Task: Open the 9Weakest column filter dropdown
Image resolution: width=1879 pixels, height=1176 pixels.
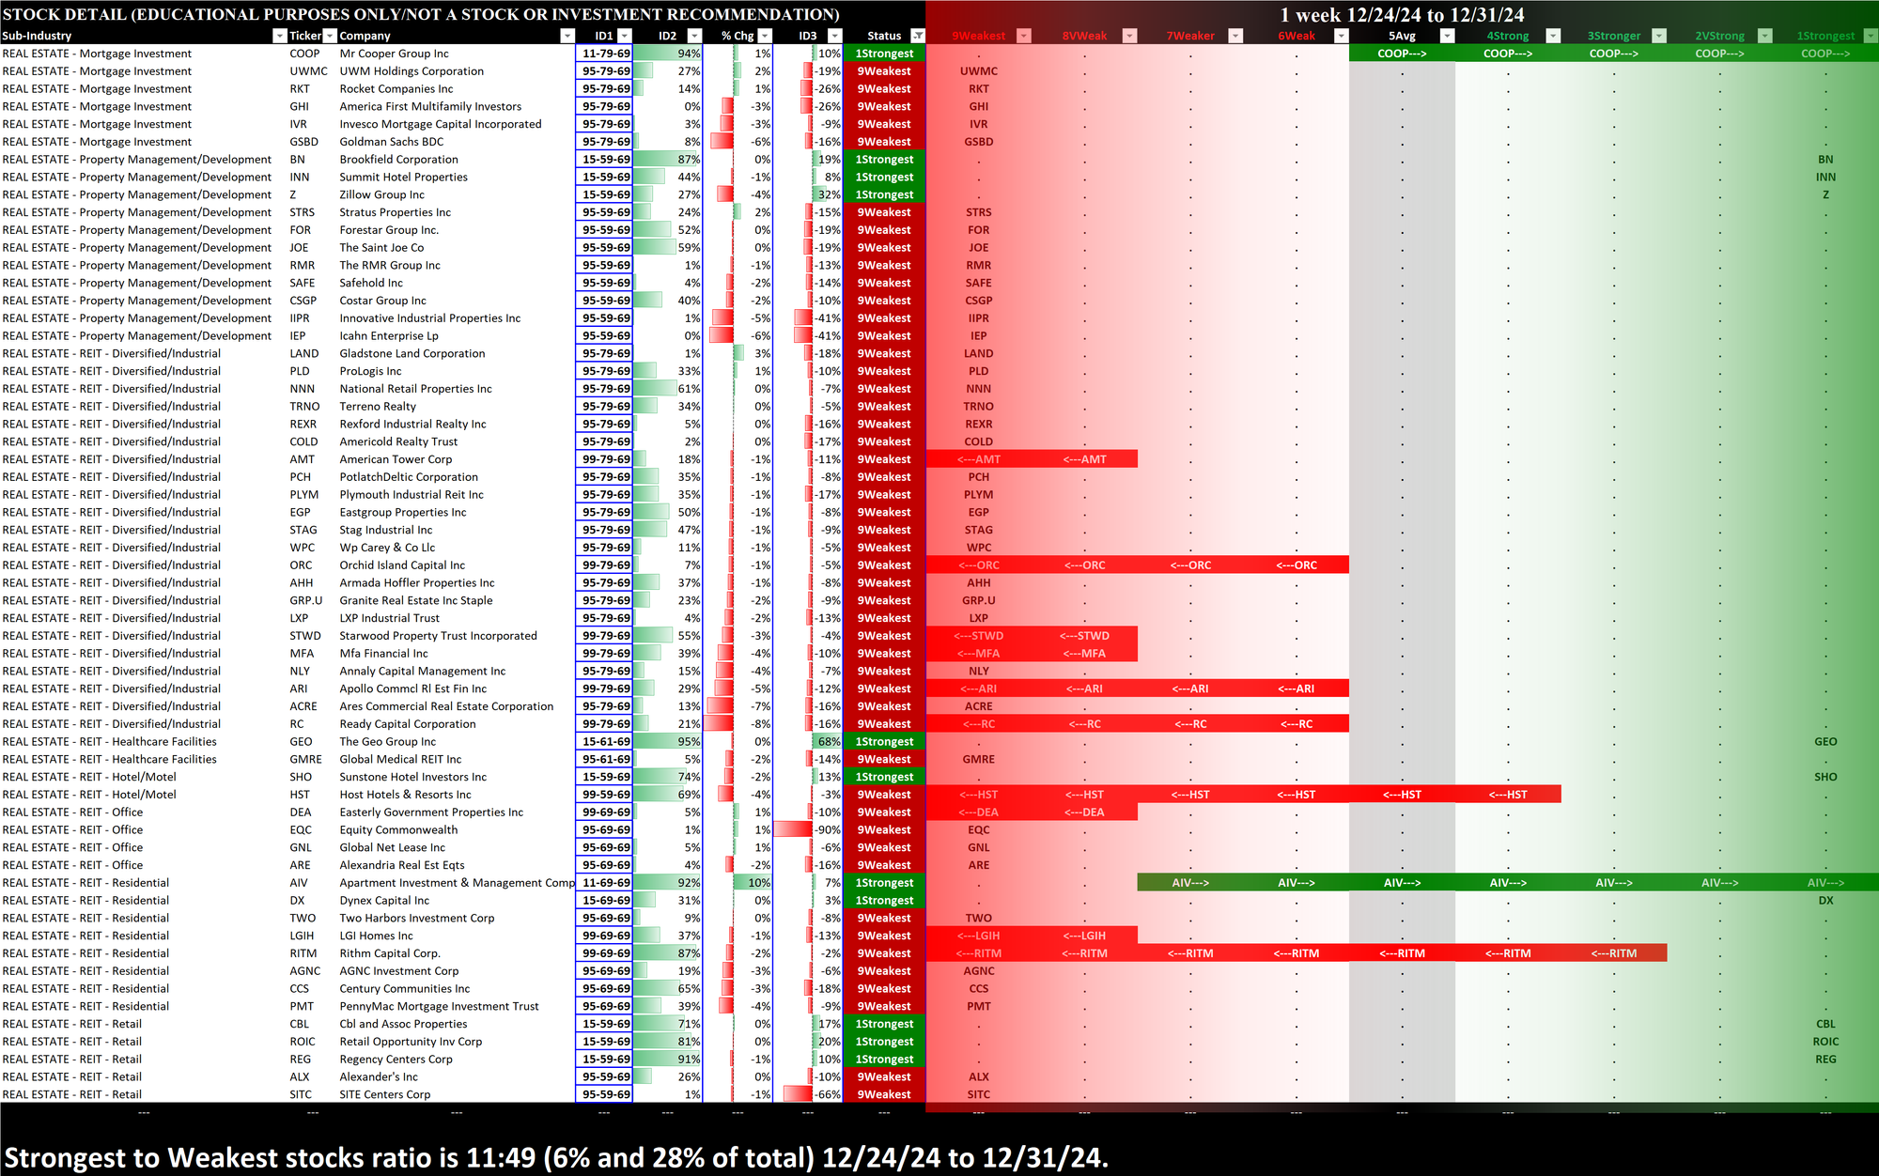Action: 1024,36
